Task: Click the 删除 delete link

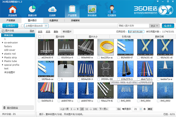Action: (56, 32)
